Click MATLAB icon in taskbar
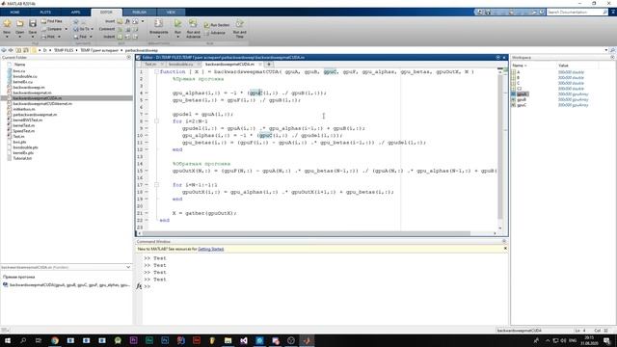The width and height of the screenshot is (617, 347). [307, 340]
